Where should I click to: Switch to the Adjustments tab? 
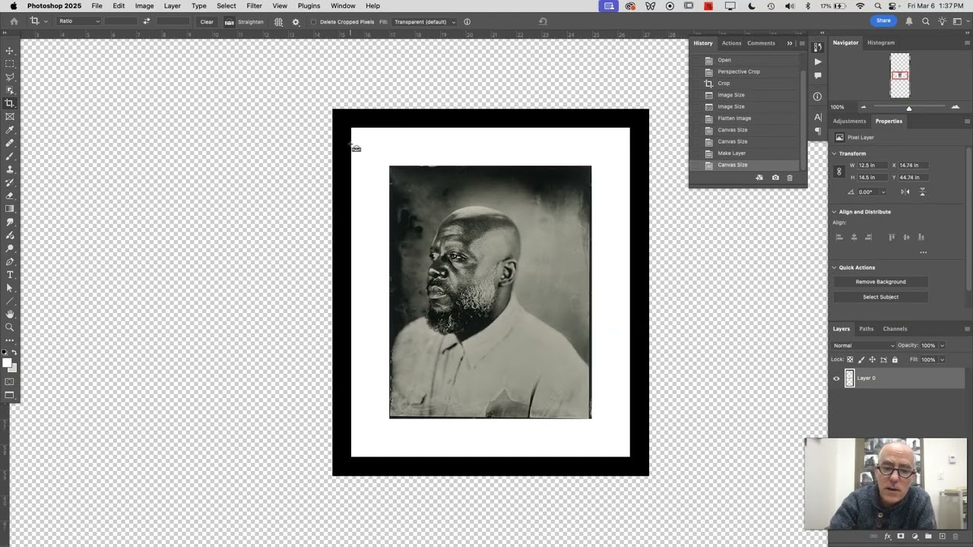point(849,122)
